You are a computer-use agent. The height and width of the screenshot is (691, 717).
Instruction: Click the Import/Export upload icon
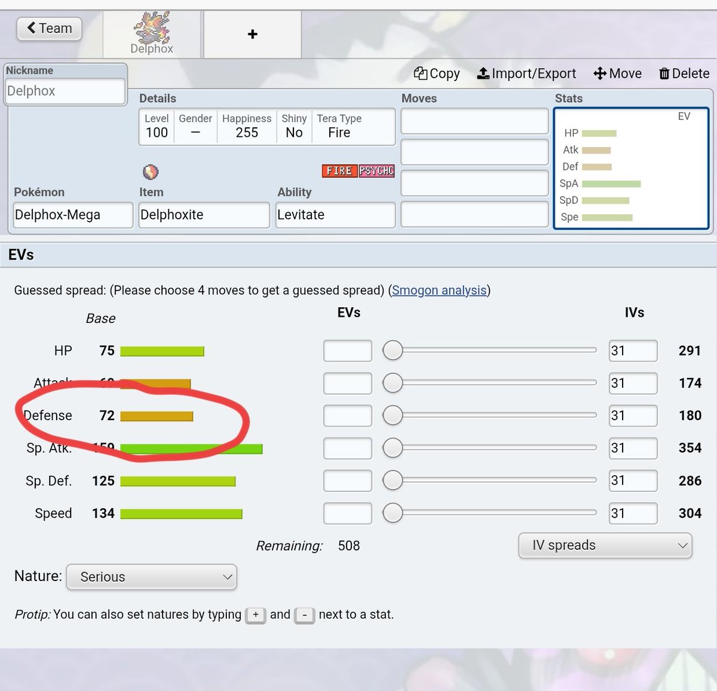coord(483,74)
